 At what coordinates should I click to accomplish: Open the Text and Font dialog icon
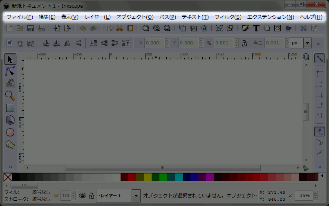click(256, 28)
